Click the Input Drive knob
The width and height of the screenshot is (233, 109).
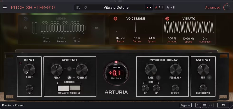(29, 70)
